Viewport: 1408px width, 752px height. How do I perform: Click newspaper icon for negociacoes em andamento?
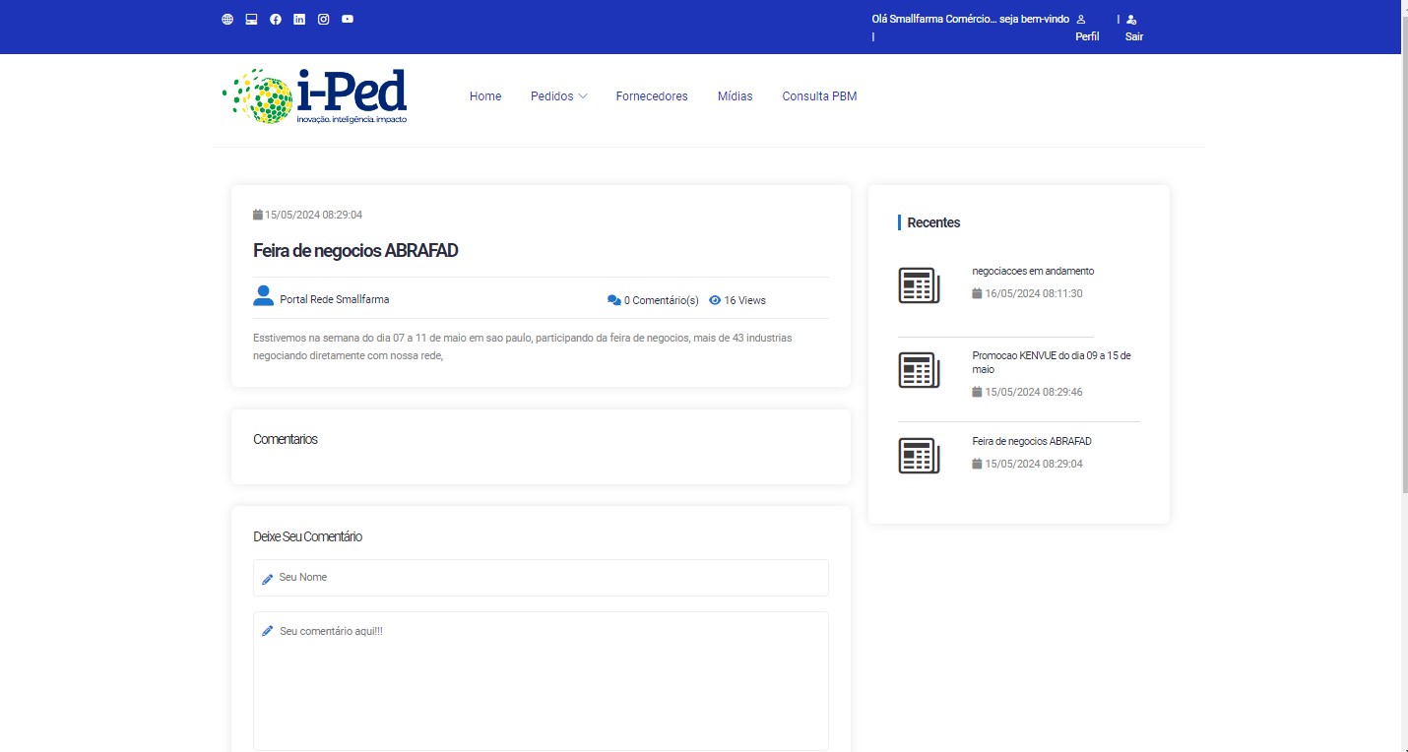(919, 284)
